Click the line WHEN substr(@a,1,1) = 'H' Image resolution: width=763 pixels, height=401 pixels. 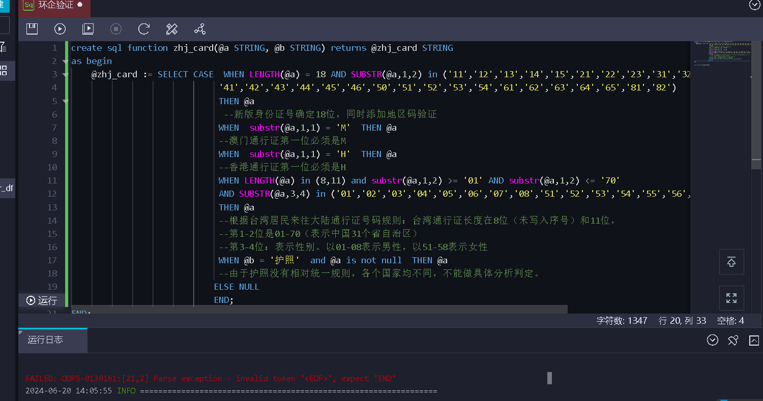click(x=308, y=154)
